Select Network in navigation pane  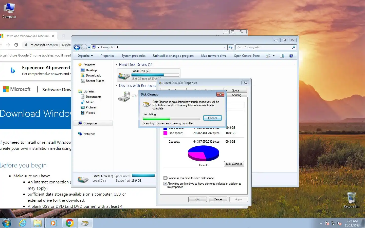(x=89, y=134)
